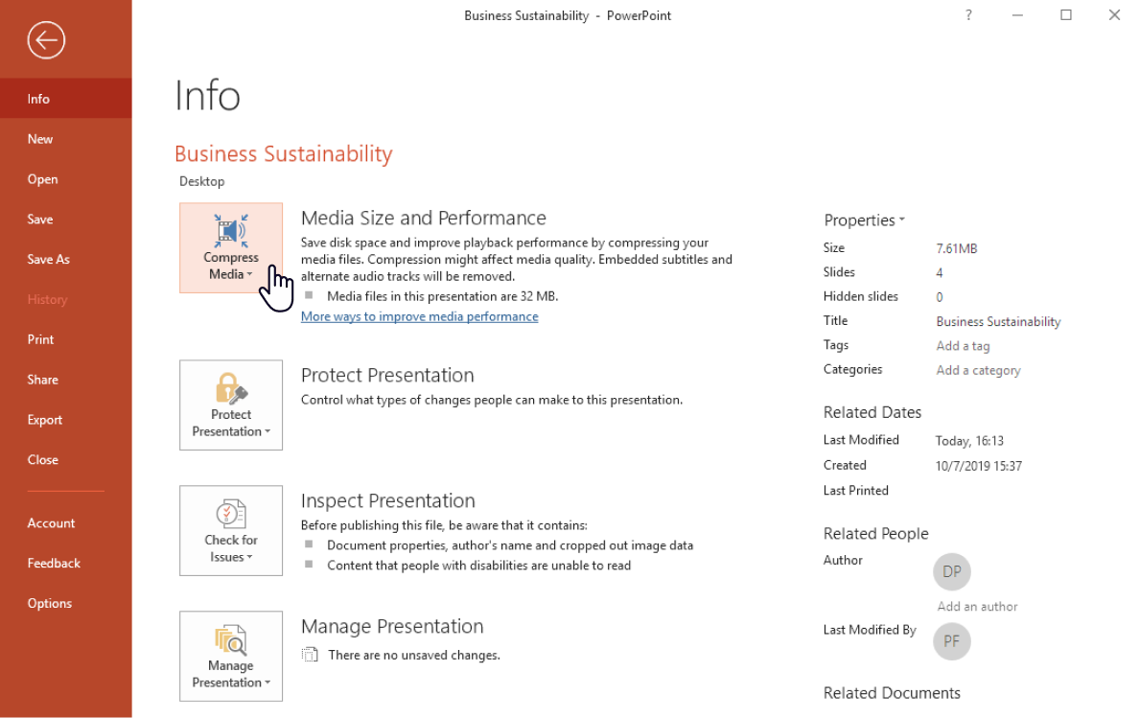
Task: Open the Manage Presentation dropdown button
Action: (231, 657)
